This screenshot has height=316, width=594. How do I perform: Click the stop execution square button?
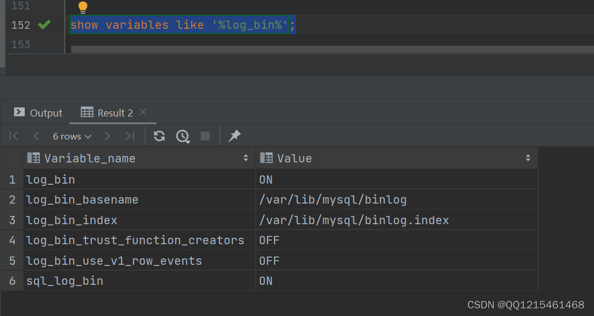click(205, 136)
